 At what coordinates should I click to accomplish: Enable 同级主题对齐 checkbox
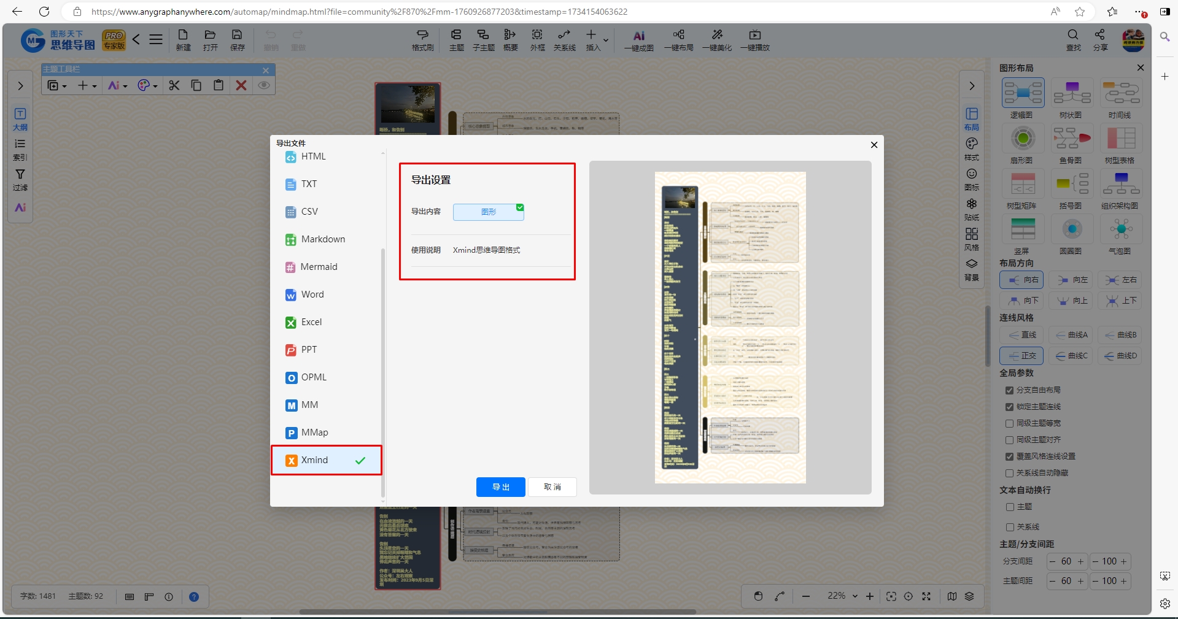tap(1009, 440)
